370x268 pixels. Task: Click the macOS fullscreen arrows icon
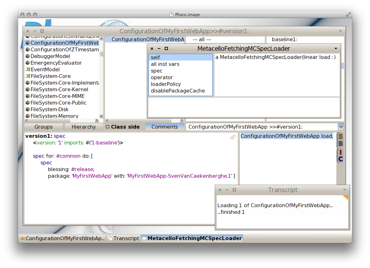click(x=348, y=15)
